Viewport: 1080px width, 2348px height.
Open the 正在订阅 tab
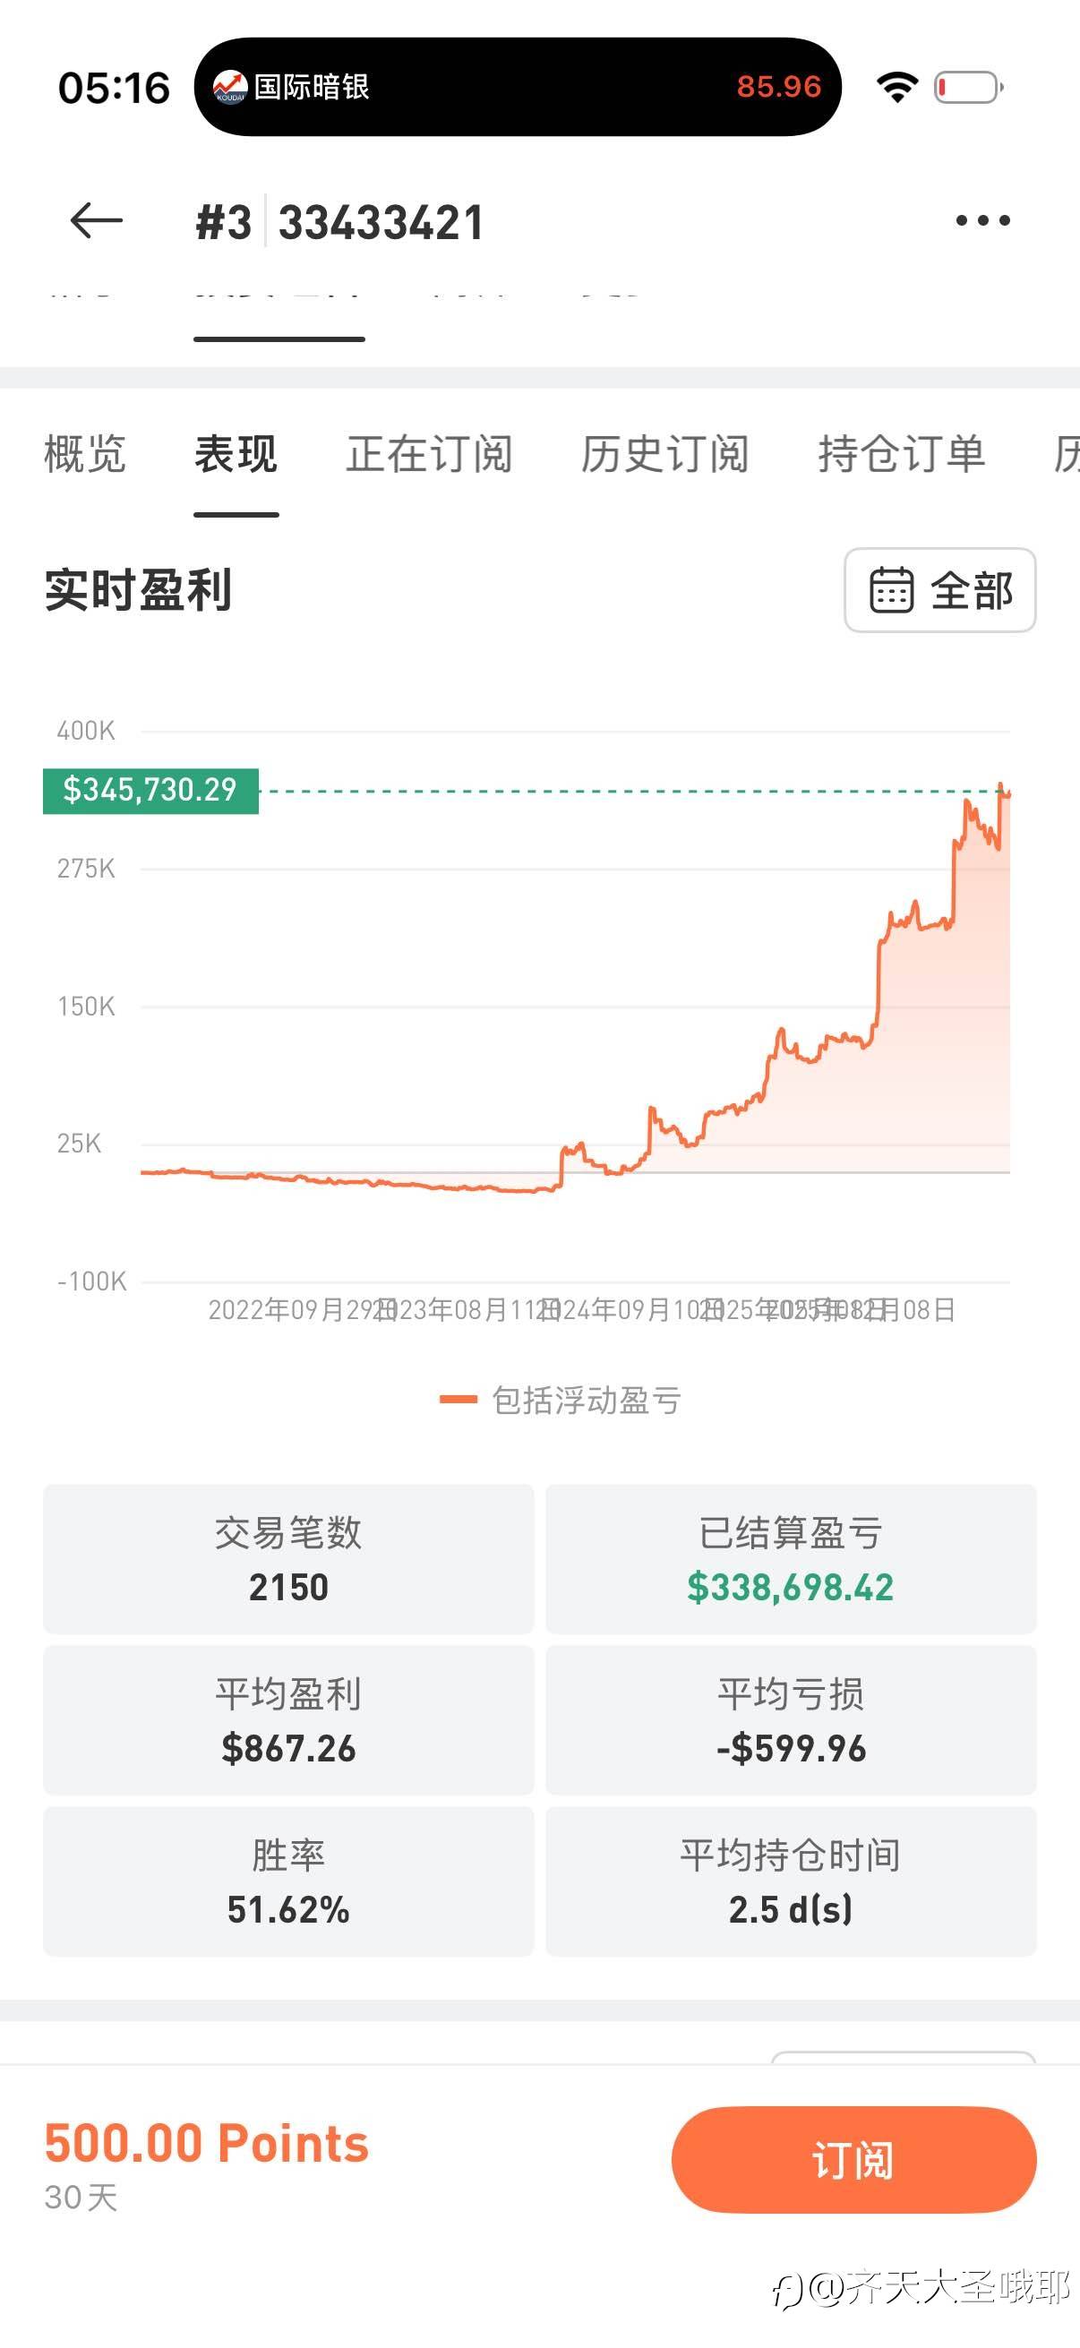point(429,454)
